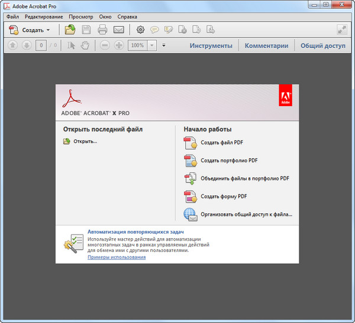Click the sticky note comment bubble icon
The width and height of the screenshot is (355, 323).
tap(154, 30)
